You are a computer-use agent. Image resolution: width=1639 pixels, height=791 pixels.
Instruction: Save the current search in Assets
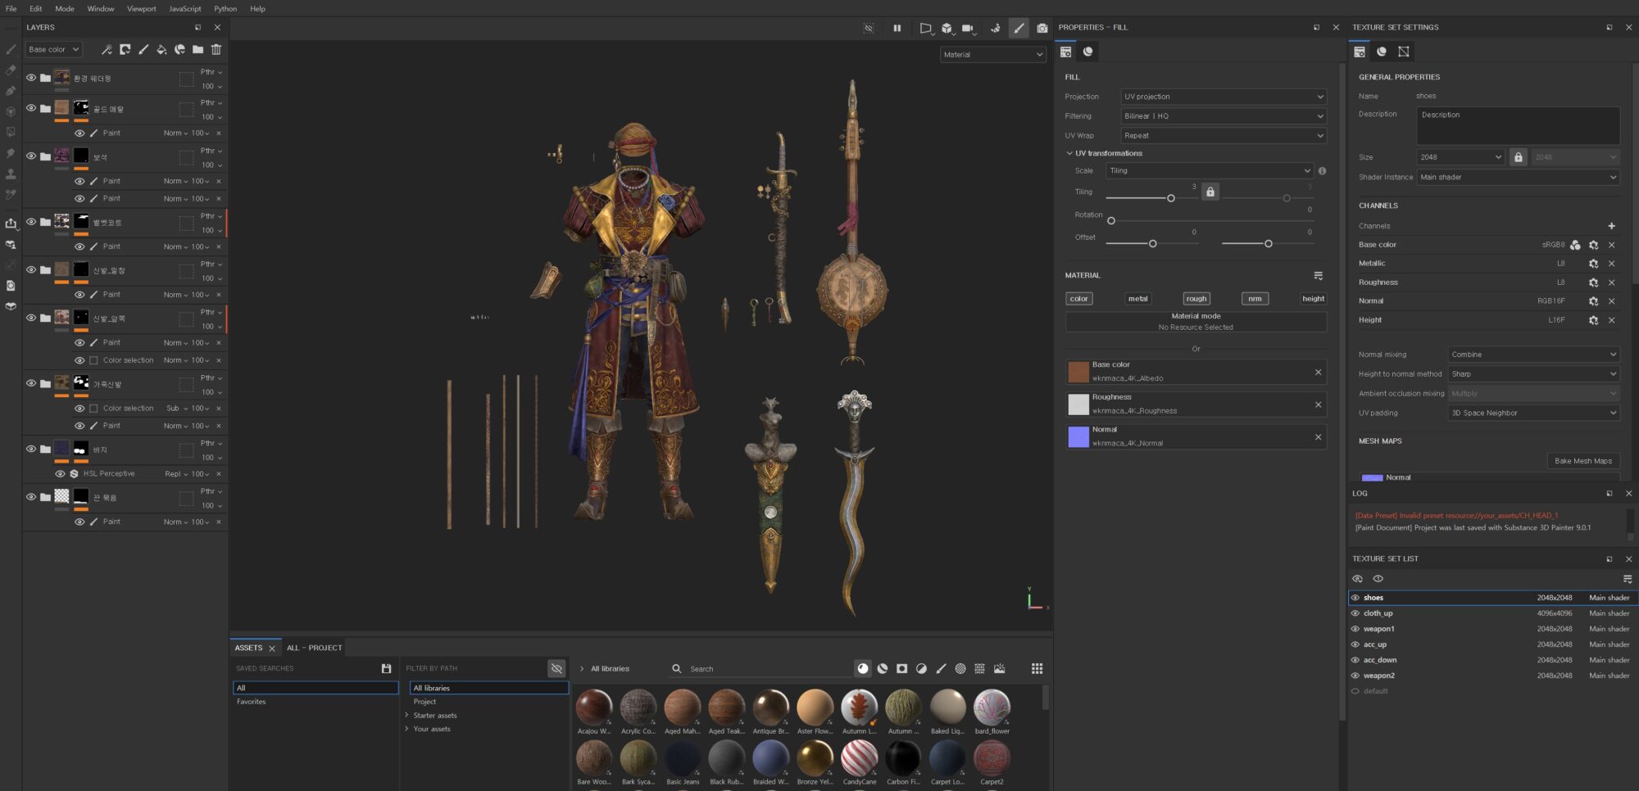pyautogui.click(x=386, y=669)
